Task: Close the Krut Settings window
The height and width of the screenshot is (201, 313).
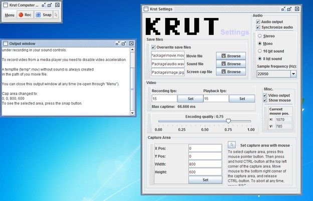Action: tap(297, 9)
